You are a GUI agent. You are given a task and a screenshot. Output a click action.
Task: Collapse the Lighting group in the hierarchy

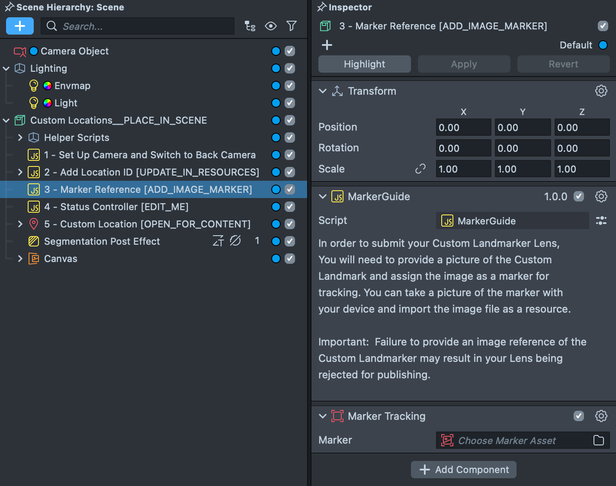(x=6, y=68)
